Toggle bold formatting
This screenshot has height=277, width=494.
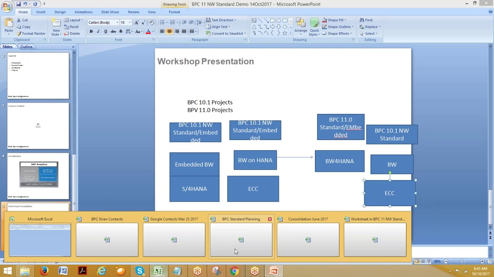pos(91,32)
